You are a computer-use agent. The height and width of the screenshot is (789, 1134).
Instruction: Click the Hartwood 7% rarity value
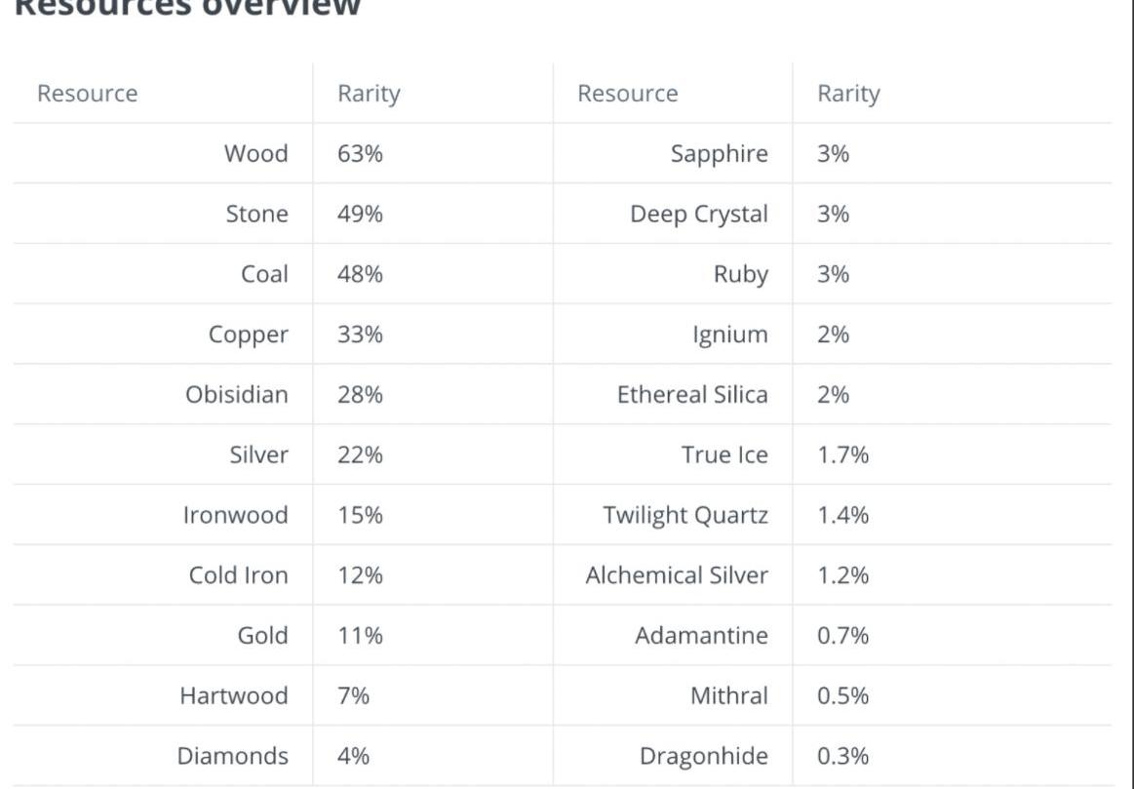[x=353, y=696]
